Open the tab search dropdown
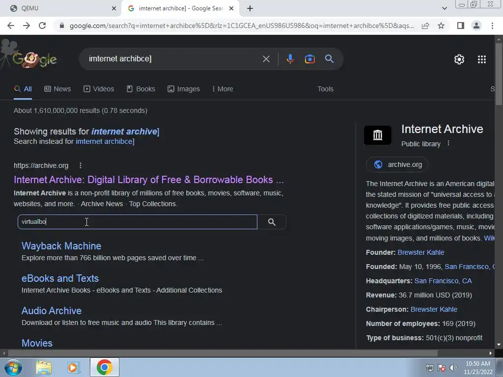 [x=444, y=8]
